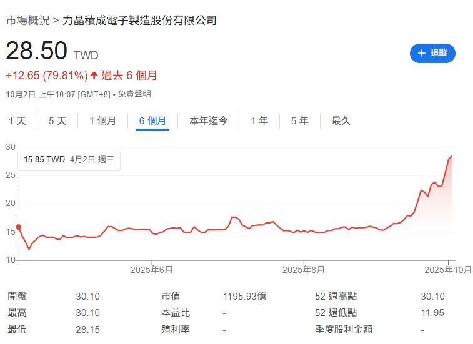This screenshot has width=473, height=344.
Task: Select the 1 年 range tab
Action: (x=259, y=121)
